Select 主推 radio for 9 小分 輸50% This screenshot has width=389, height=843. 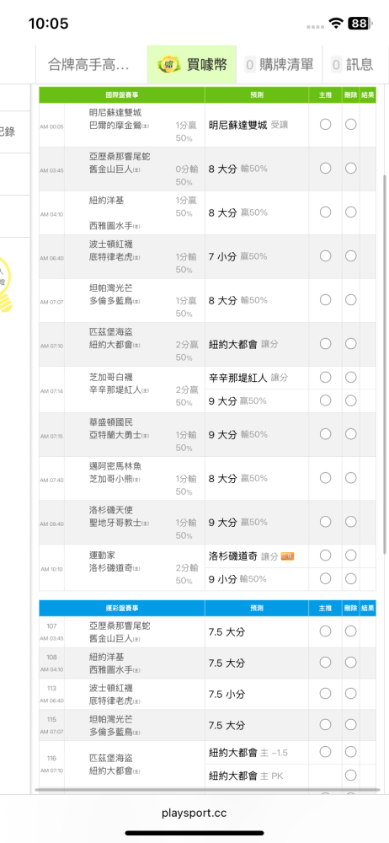coord(325,578)
